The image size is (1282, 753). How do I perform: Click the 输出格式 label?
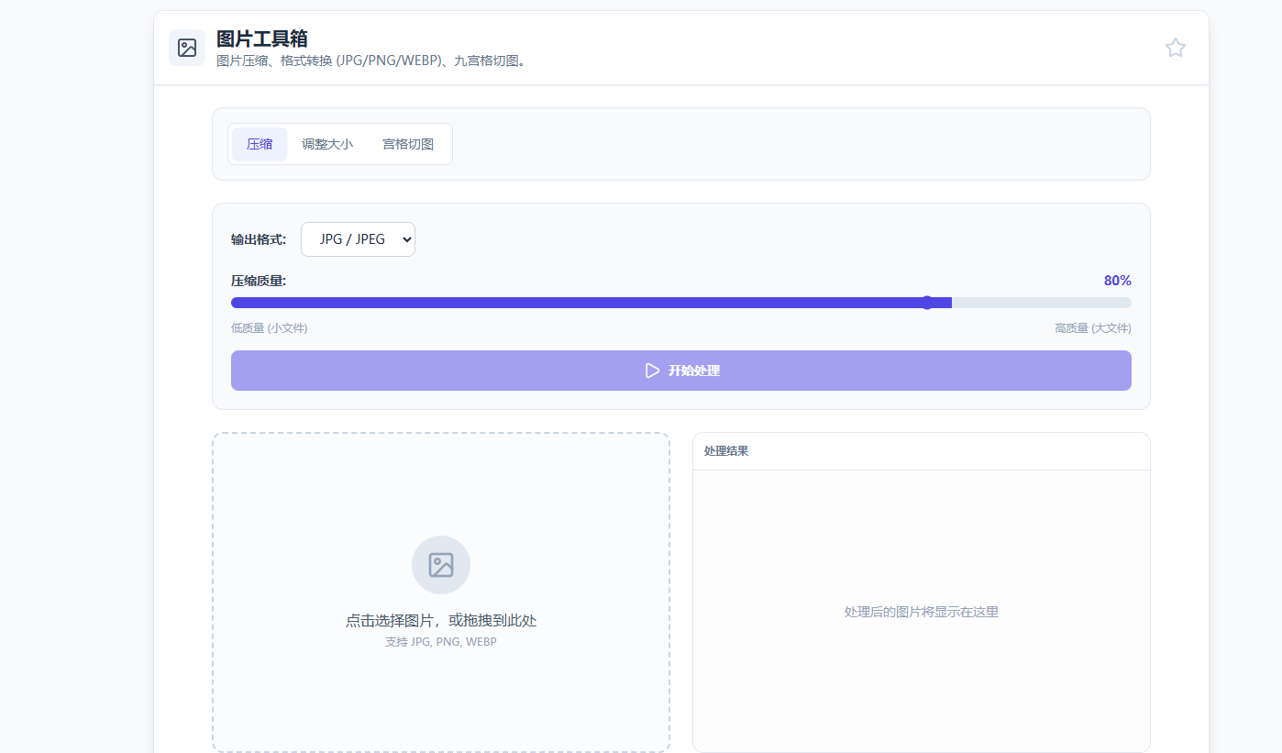coord(259,239)
